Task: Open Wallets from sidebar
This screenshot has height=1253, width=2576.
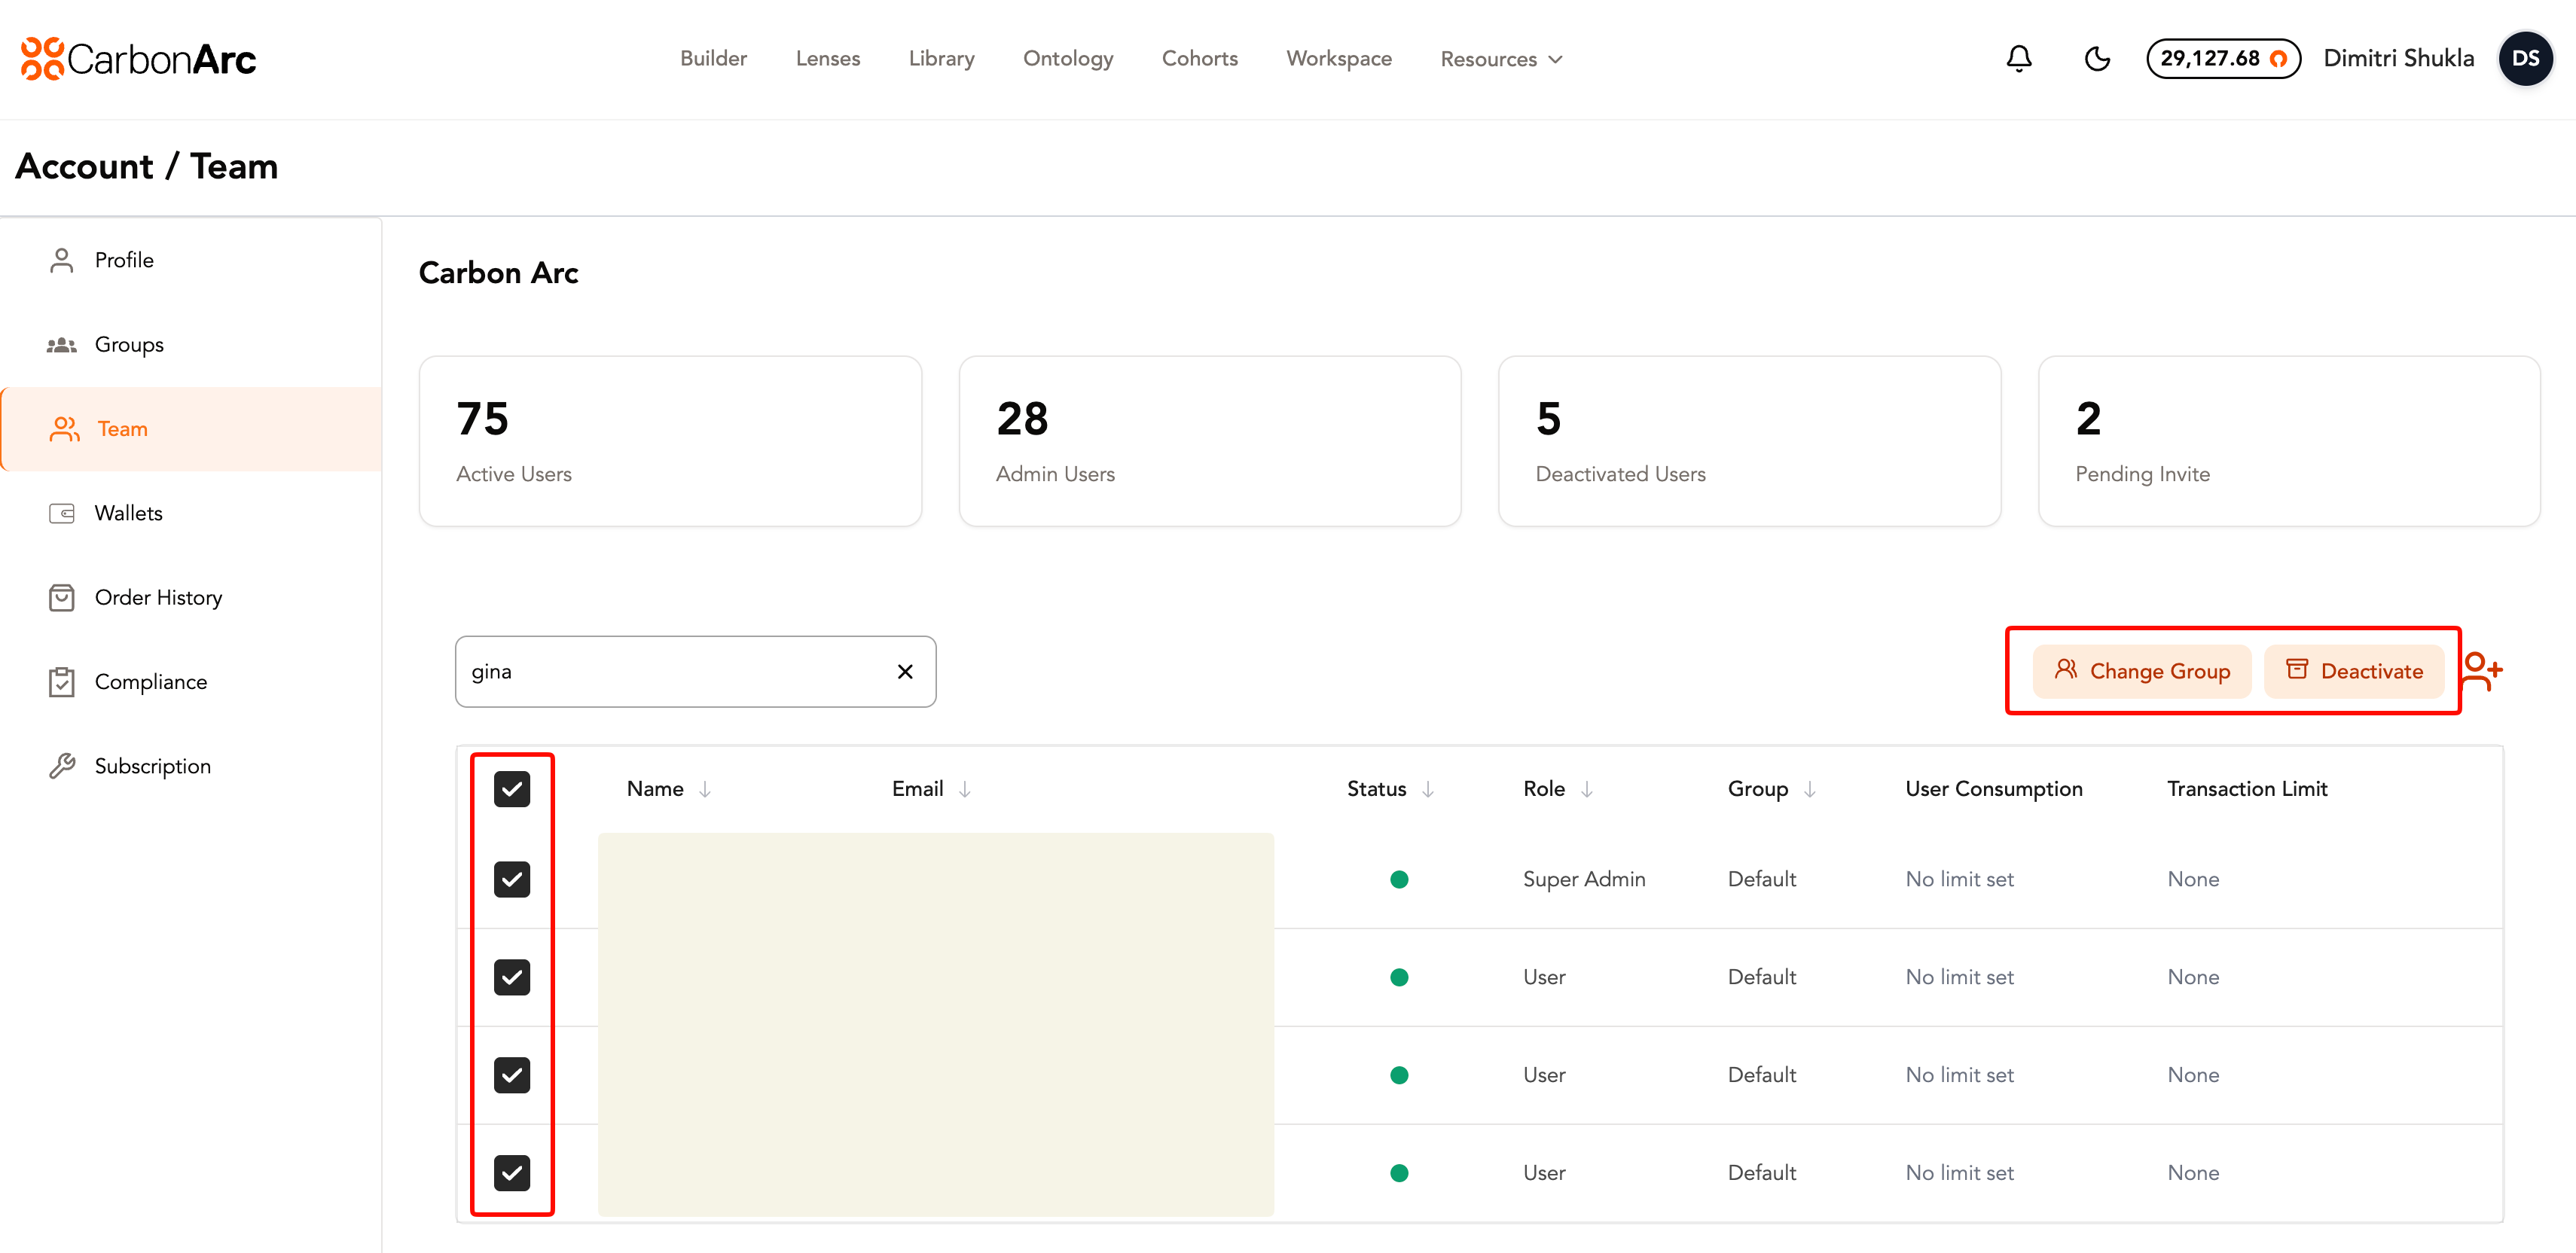Action: coord(128,513)
